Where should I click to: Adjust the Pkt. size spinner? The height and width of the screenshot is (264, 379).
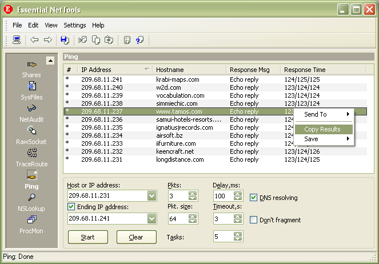(193, 219)
